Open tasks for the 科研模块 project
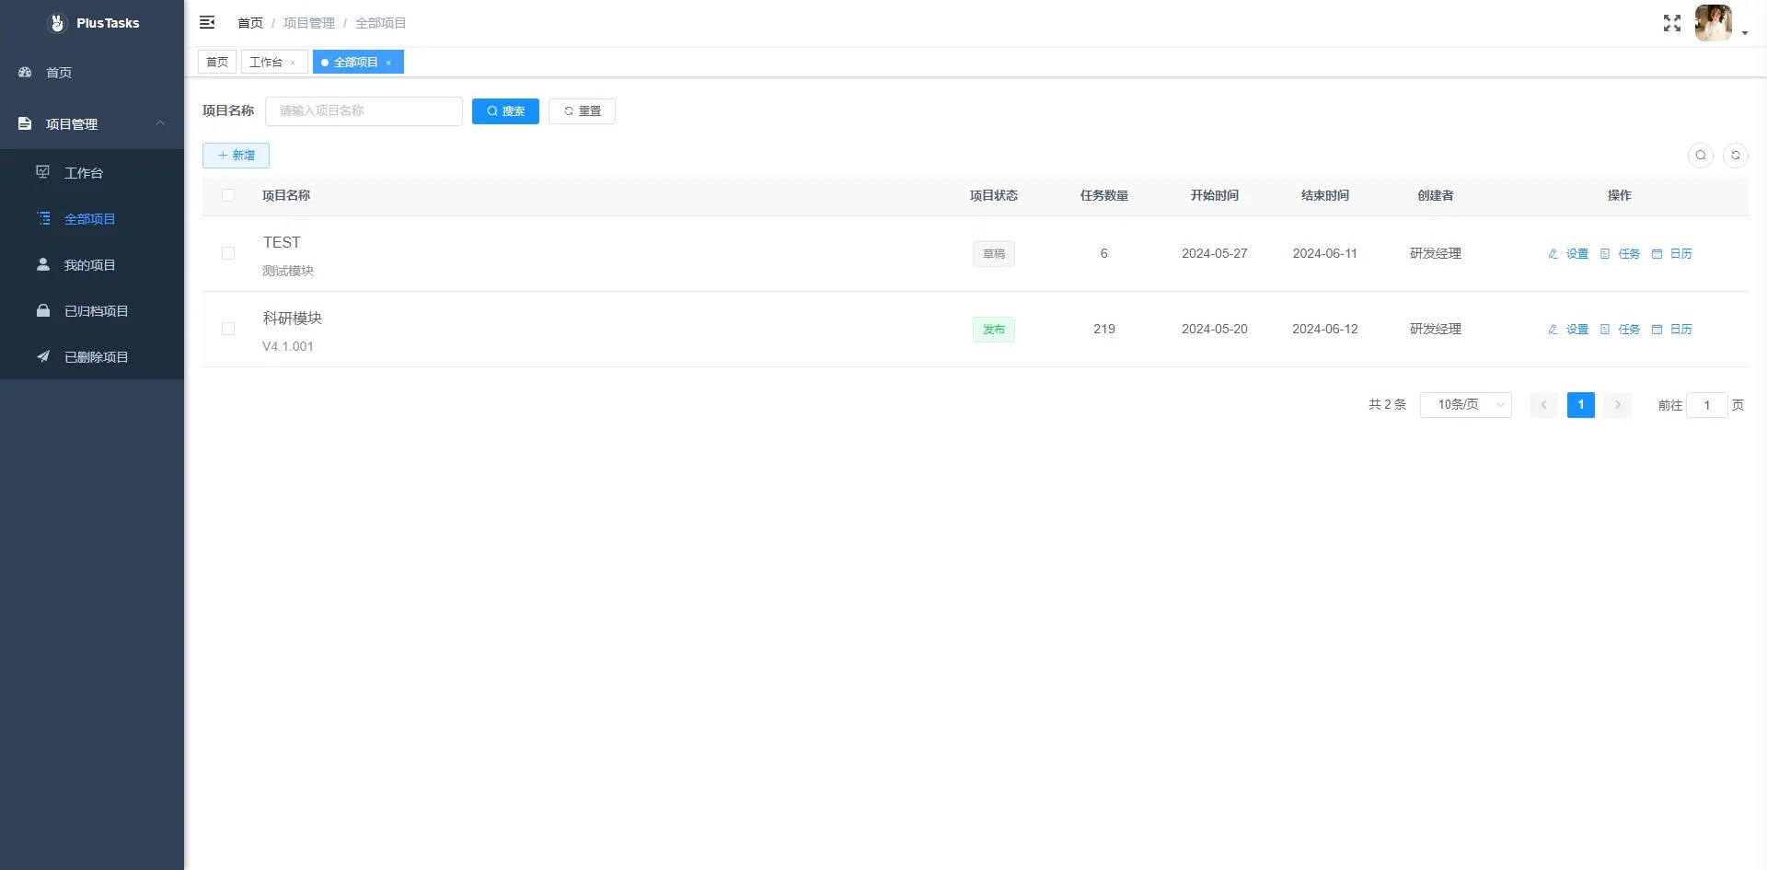 [x=1620, y=330]
